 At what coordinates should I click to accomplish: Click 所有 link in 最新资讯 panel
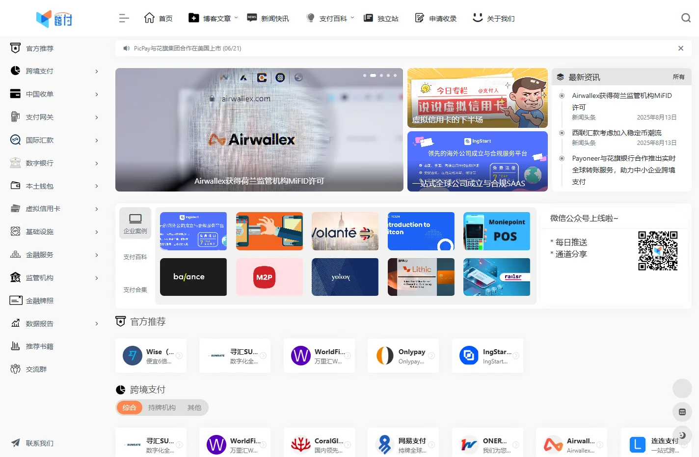point(678,77)
